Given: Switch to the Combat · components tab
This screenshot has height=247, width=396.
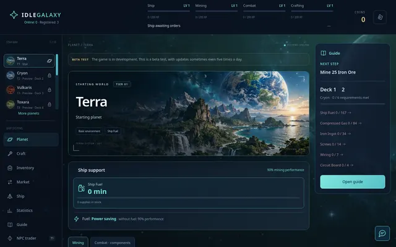Looking at the screenshot, I should point(113,243).
